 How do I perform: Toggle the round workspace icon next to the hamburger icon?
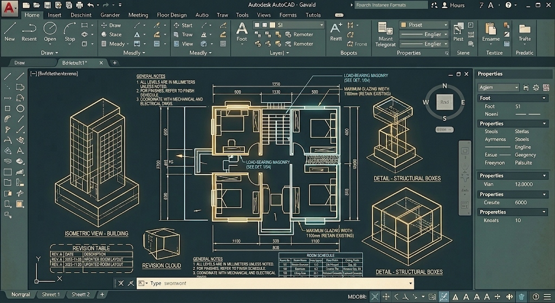point(536,296)
